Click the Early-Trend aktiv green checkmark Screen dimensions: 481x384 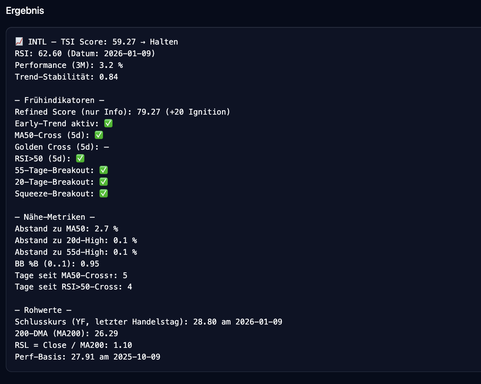coord(108,123)
